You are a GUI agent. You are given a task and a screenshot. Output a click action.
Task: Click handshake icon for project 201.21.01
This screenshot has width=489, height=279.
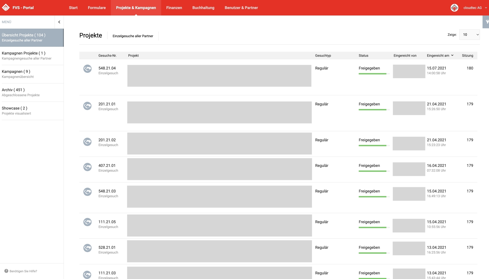pos(87,106)
